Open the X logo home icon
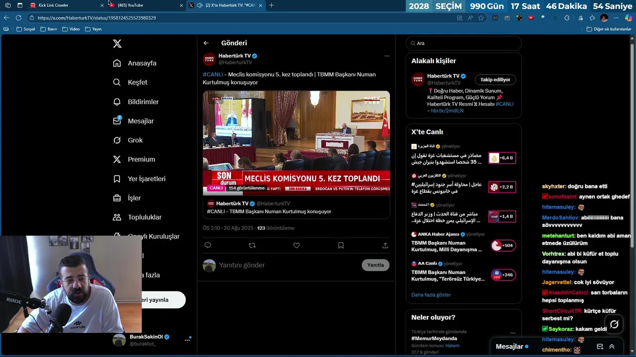The height and width of the screenshot is (357, 636). 117,44
